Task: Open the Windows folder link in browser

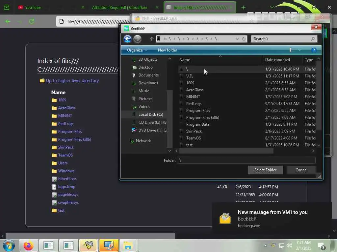Action: (66, 171)
